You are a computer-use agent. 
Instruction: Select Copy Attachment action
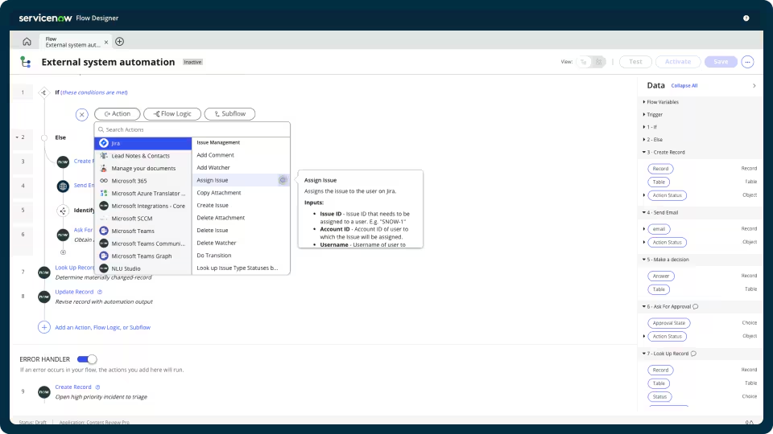click(x=219, y=193)
